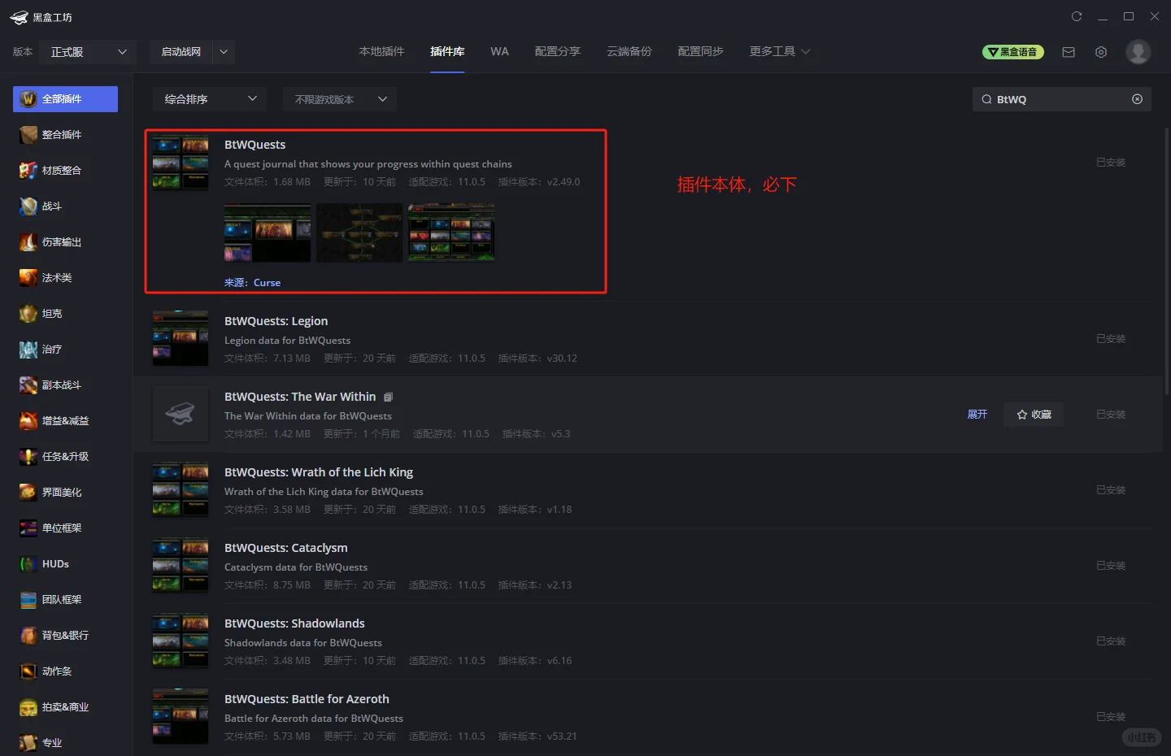
Task: Click the BtWQuests addon thumbnail
Action: coord(181,163)
